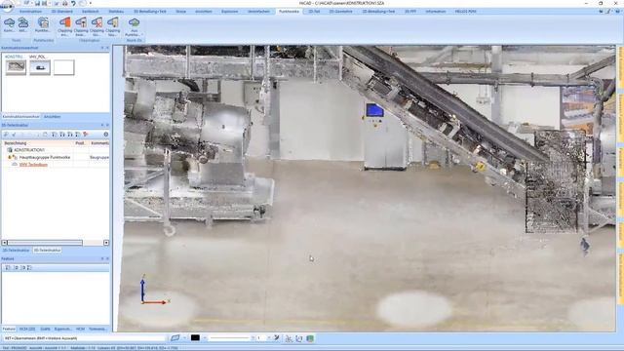Click the right arrow of the tree horizontal scrollbar
This screenshot has height=351, width=624.
pyautogui.click(x=106, y=243)
